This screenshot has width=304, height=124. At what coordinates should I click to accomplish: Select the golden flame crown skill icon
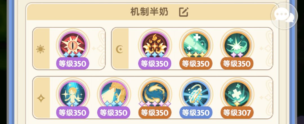155,45
